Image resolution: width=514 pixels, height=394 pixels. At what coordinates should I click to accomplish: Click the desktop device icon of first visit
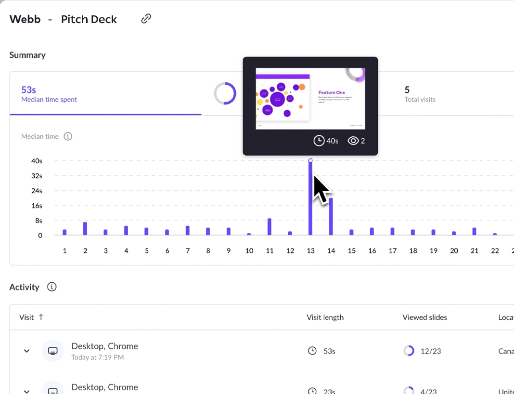(53, 351)
